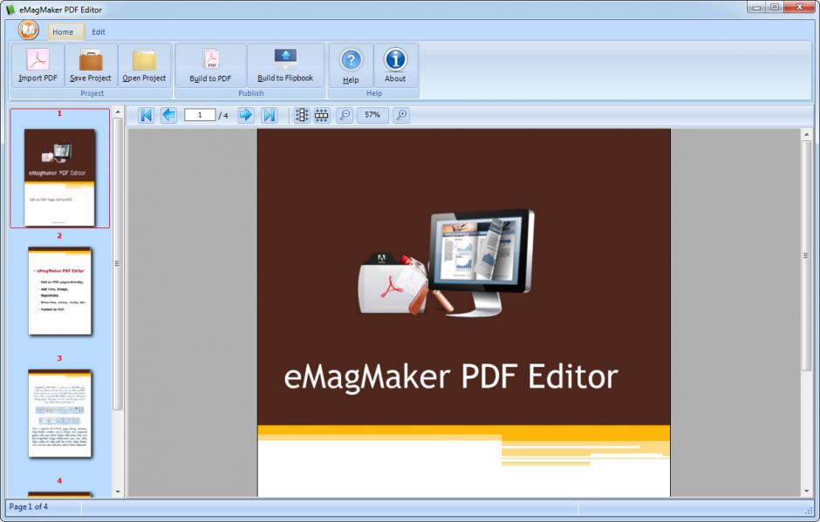Minimize the eMagMaker window
Image resolution: width=820 pixels, height=522 pixels.
pos(756,7)
